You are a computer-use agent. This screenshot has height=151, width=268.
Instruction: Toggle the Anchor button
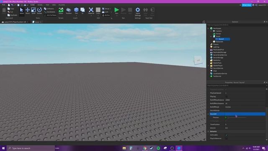[x=106, y=15]
